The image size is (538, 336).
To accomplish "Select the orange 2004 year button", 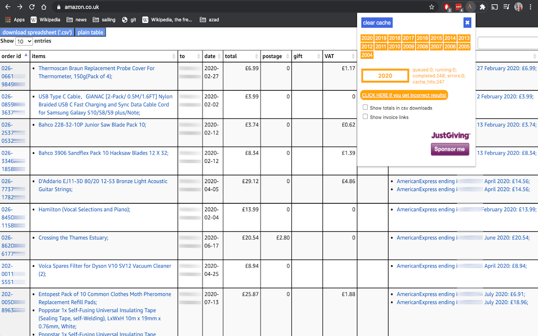I will click(x=367, y=55).
